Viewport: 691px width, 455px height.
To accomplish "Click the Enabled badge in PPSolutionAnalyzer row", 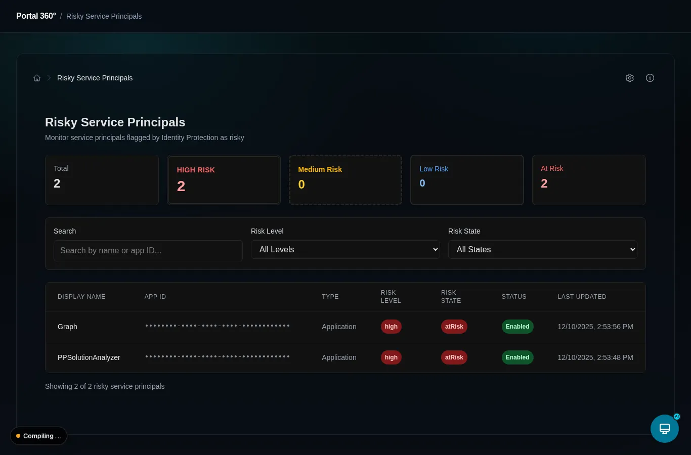I will point(517,357).
